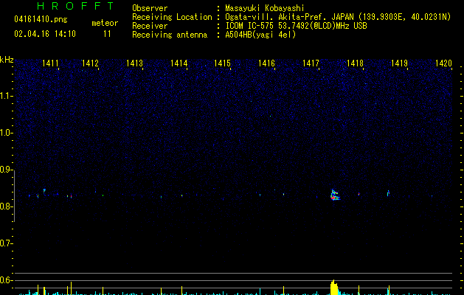
Task: Click the 1415 time axis marker
Action: 222,63
